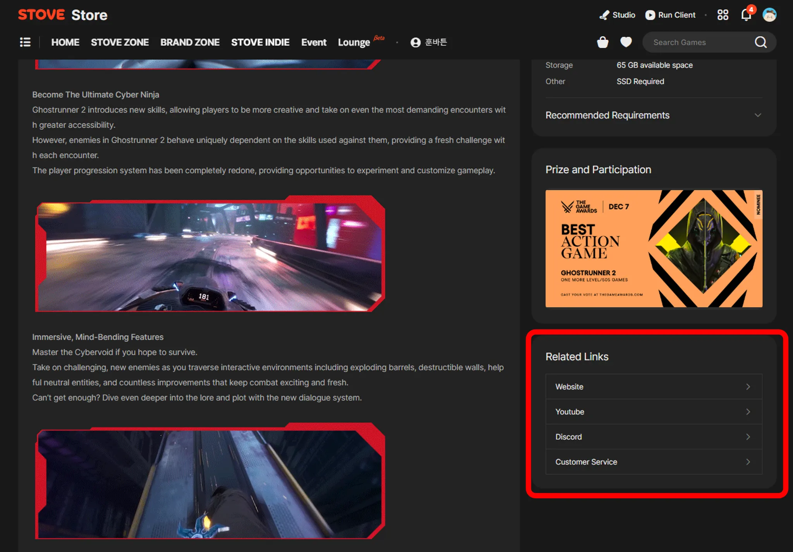Screen dimensions: 793x552
Task: Open the four-square apps grid icon
Action: (723, 15)
